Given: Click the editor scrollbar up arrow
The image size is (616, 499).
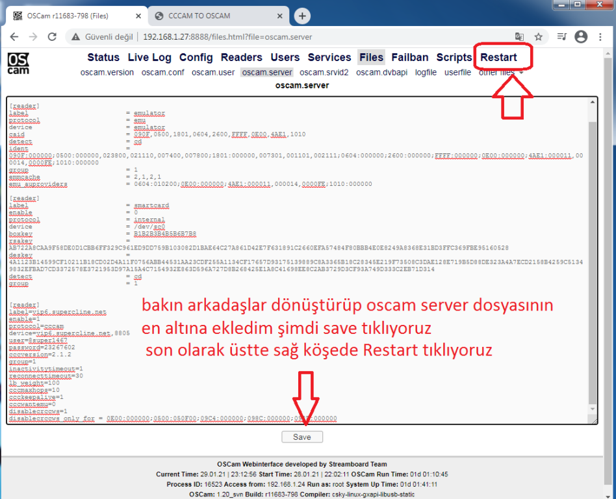Looking at the screenshot, I should click(593, 102).
